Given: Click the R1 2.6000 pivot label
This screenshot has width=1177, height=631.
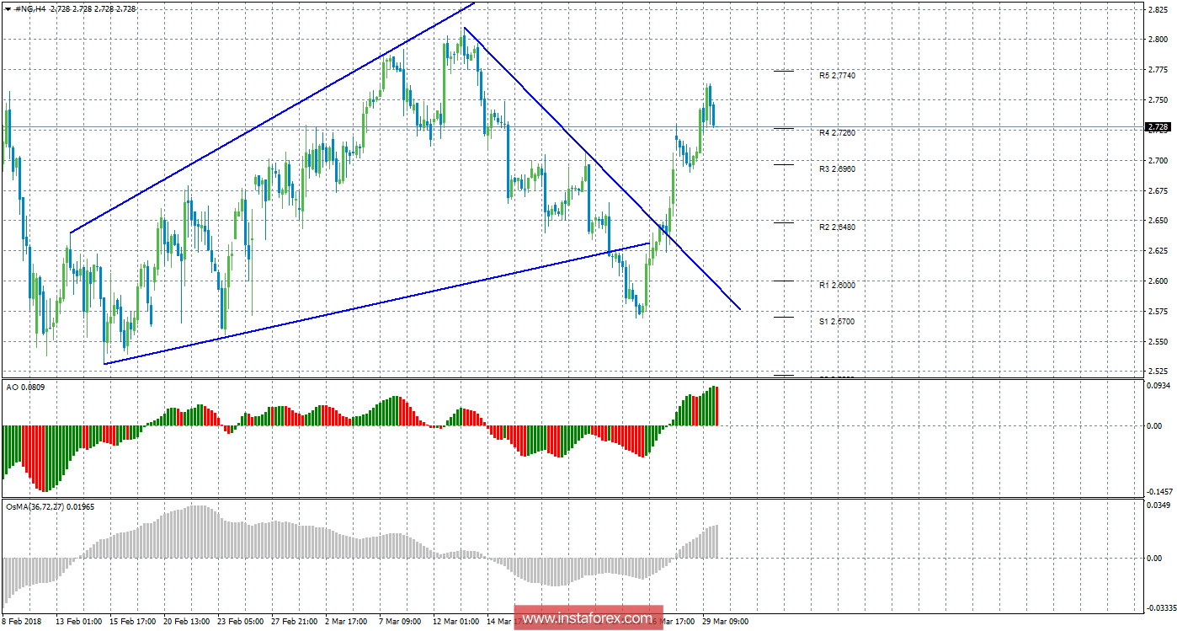Looking at the screenshot, I should pyautogui.click(x=837, y=286).
